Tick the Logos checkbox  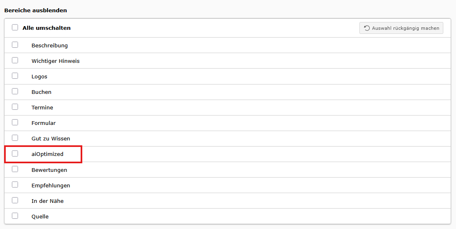pyautogui.click(x=15, y=76)
